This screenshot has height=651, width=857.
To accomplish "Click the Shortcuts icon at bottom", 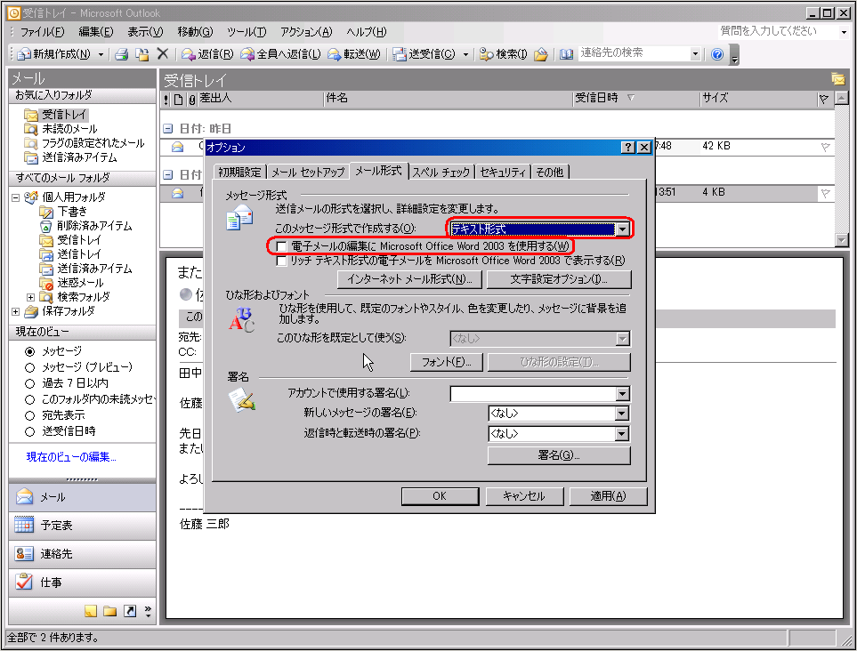I will point(130,611).
